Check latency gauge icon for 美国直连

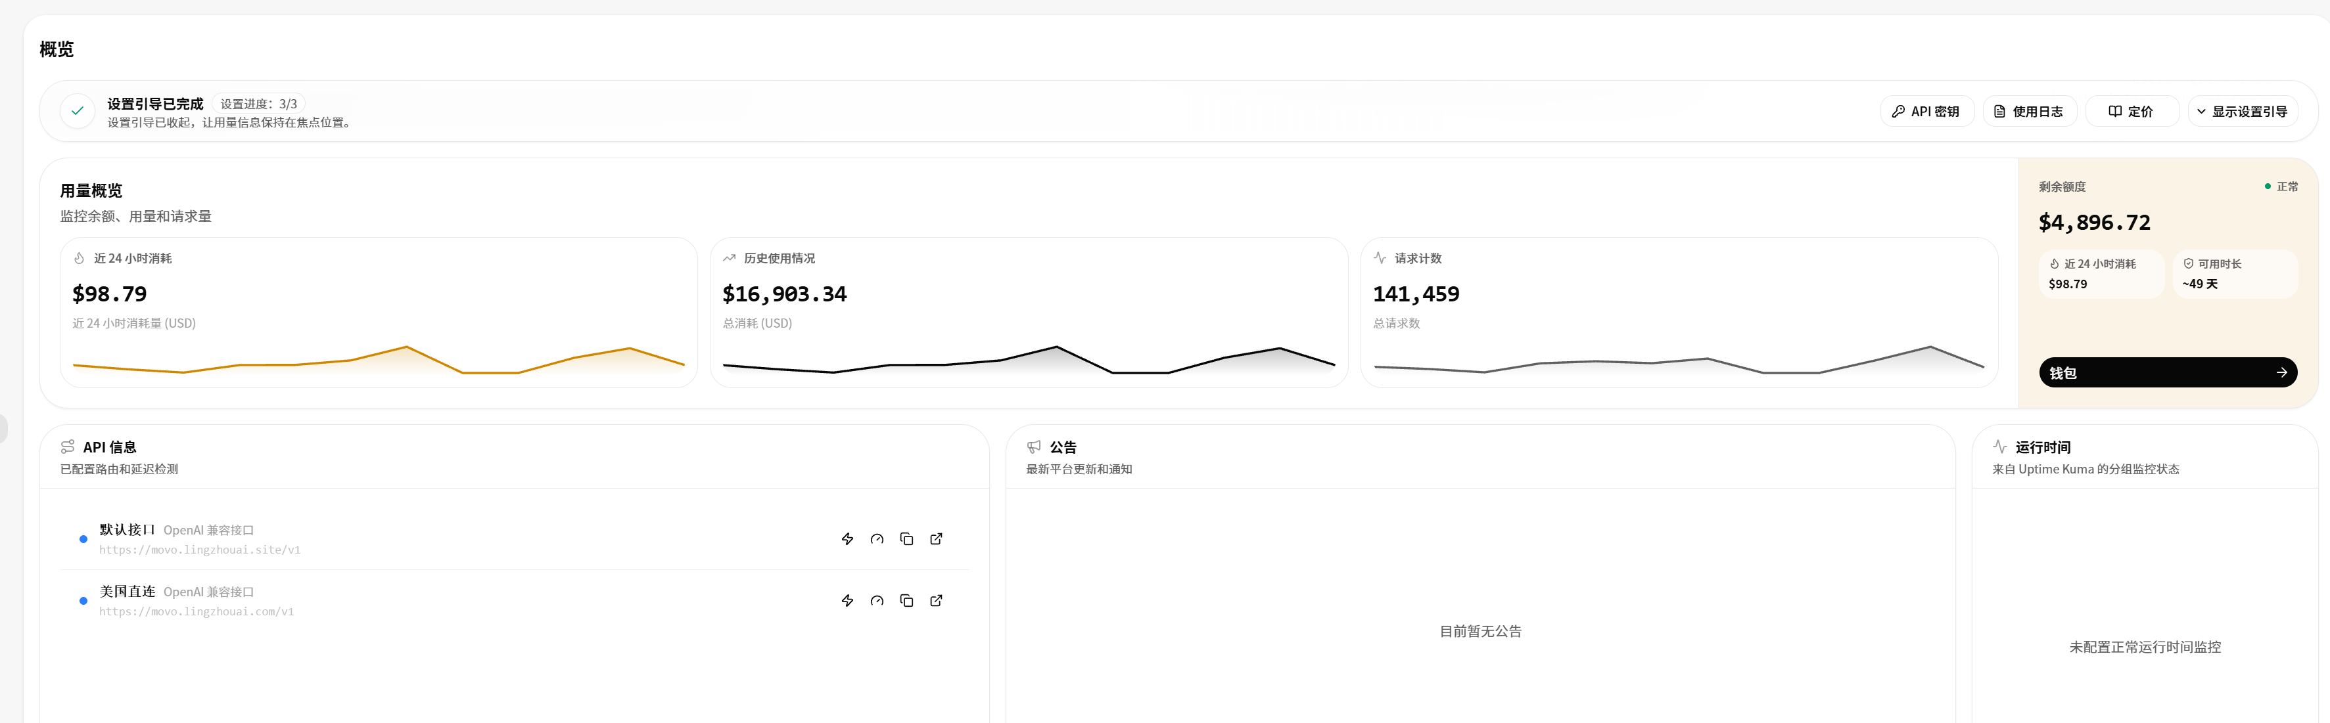(x=877, y=600)
